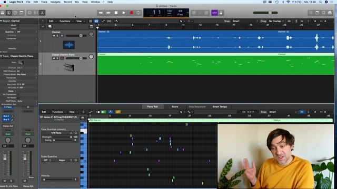The width and height of the screenshot is (337, 189).
Task: Open Smart Controls button
Action: coord(29,13)
